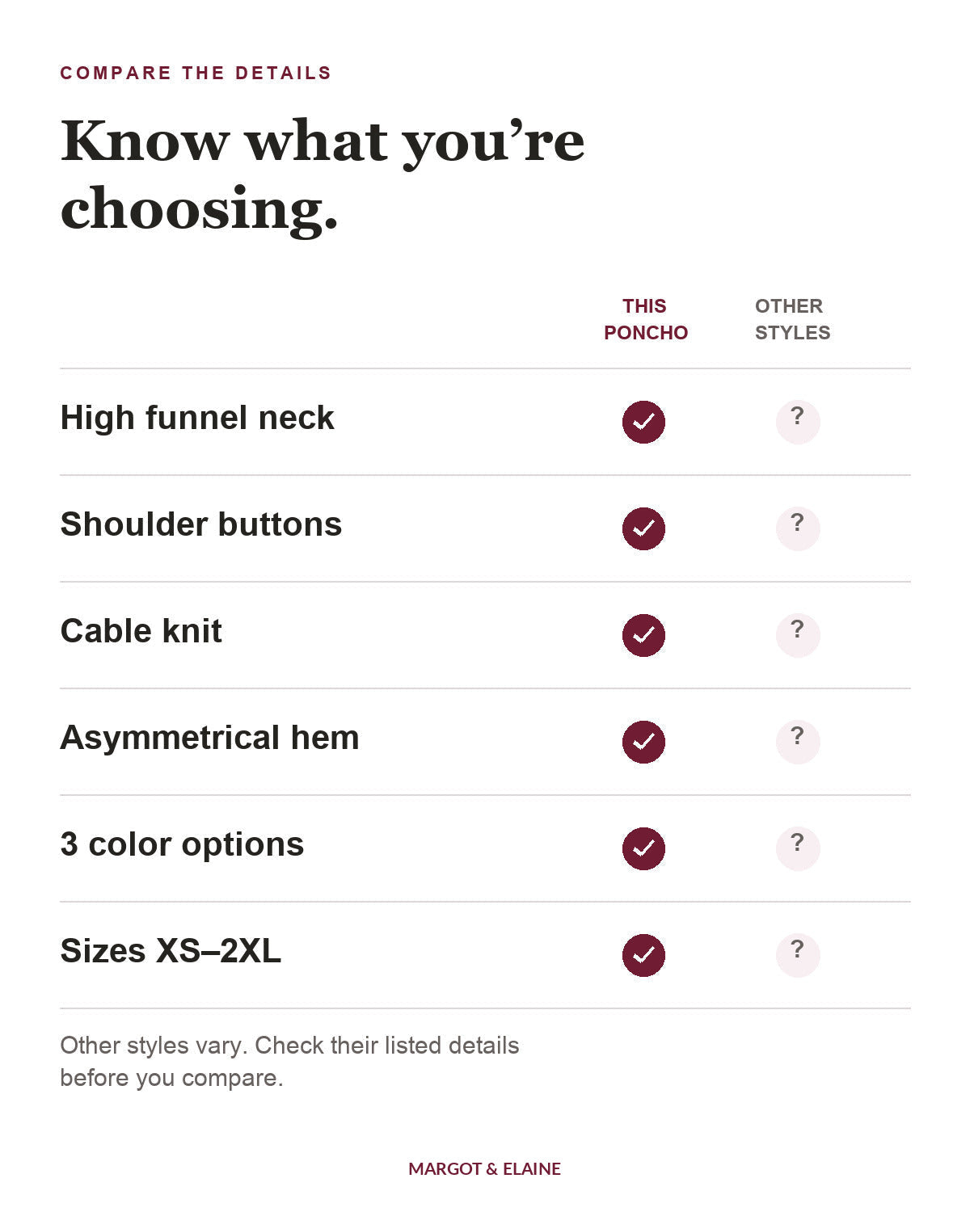Click the MARGOT & ELAINE brand link
970x1212 pixels.
(484, 1168)
